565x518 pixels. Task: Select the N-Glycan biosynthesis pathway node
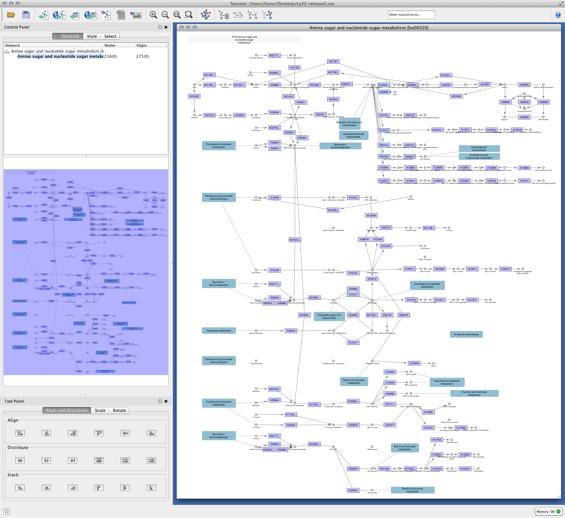[466, 334]
